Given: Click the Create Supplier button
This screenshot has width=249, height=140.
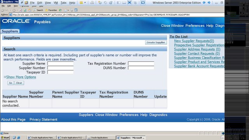Looking at the screenshot, I should 156,42.
